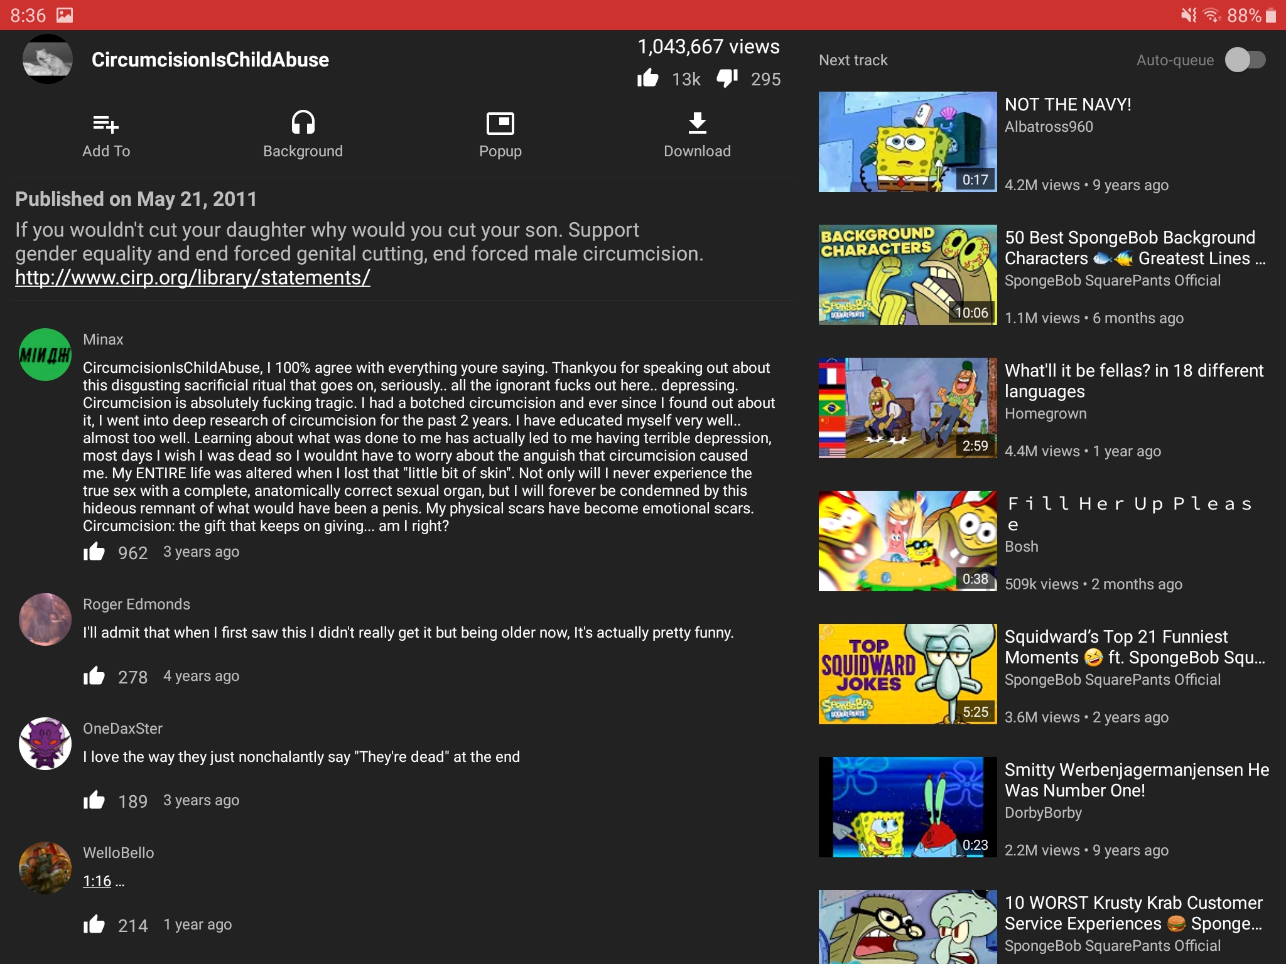Open channel CircumcisionIsChildAbuse
This screenshot has height=964, width=1286.
pos(210,60)
